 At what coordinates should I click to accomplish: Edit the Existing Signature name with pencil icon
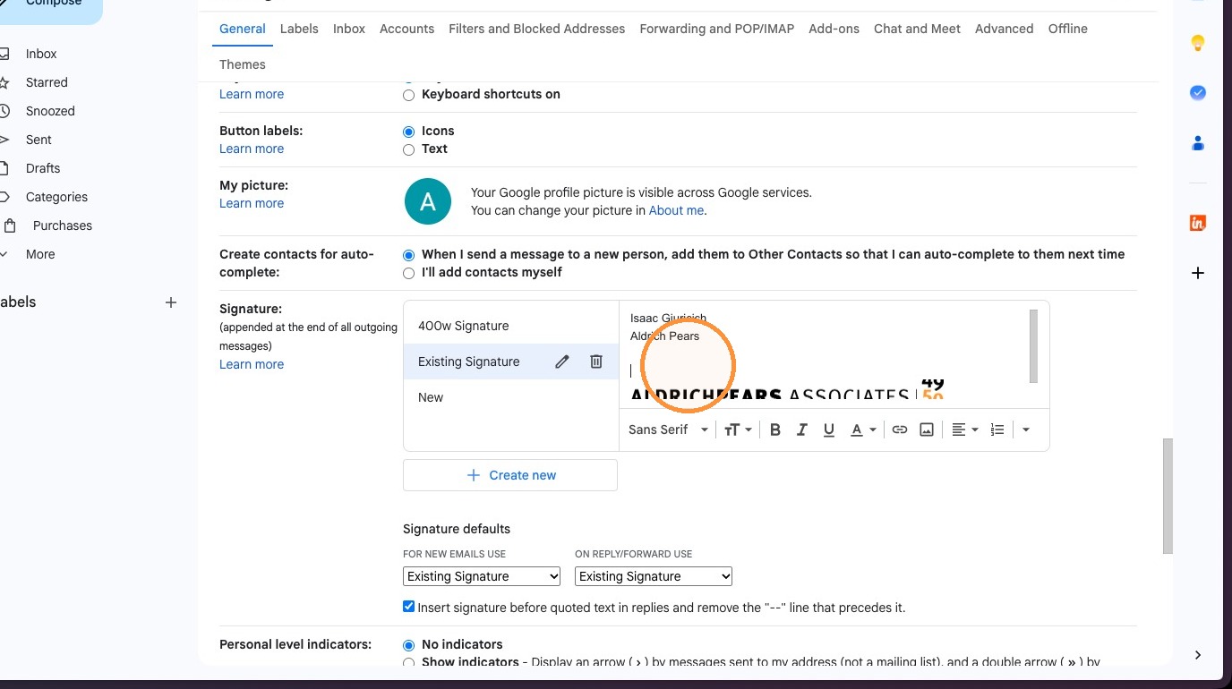click(562, 362)
